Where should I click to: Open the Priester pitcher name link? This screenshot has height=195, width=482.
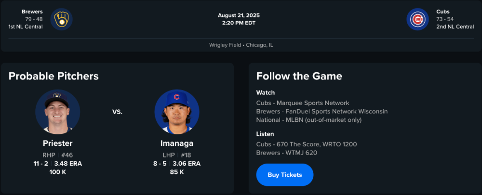point(58,143)
